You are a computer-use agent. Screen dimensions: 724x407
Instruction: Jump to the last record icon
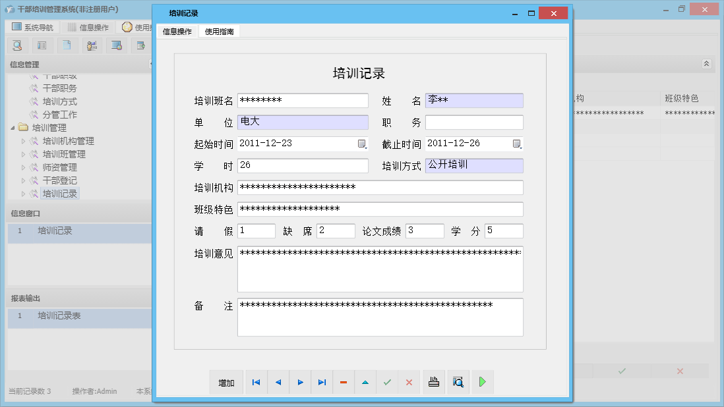322,382
